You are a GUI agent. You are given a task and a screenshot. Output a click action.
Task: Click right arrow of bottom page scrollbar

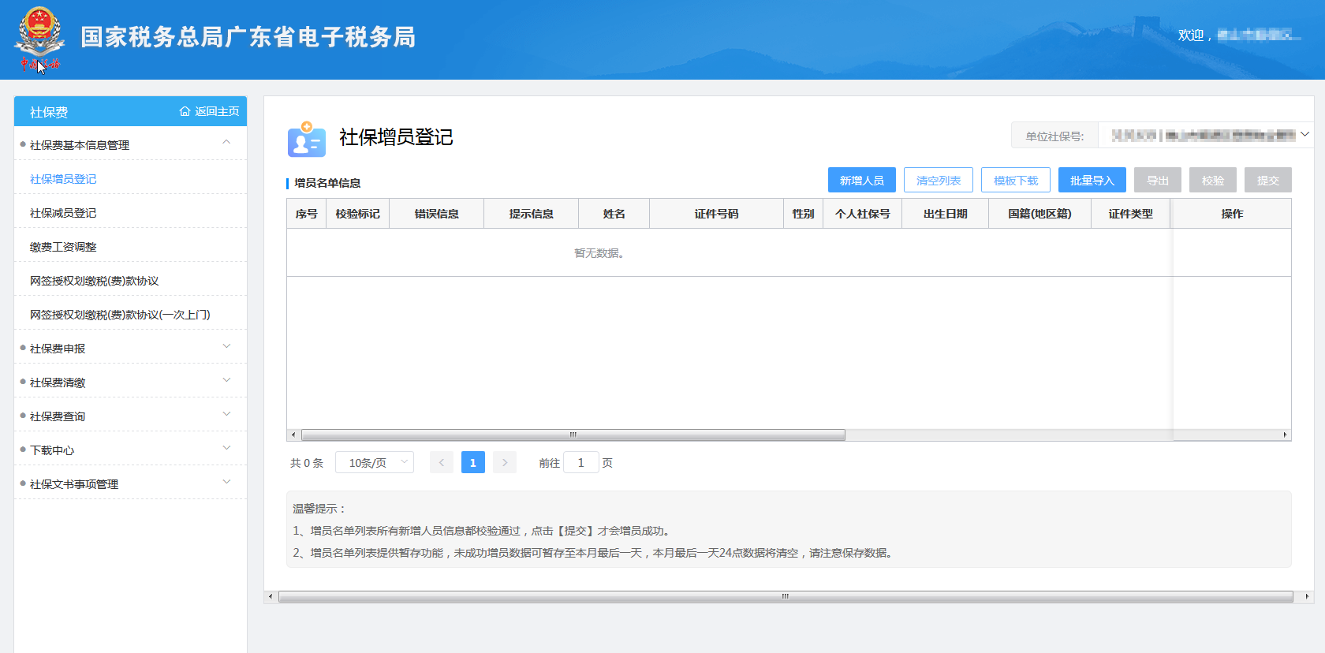click(x=1307, y=597)
